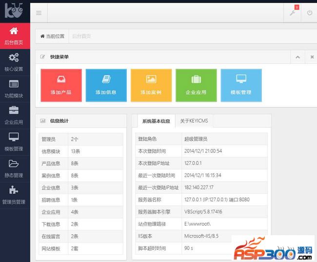The image size is (317, 262).
Task: Open 静态管理 folder in sidebar
Action: 14,169
